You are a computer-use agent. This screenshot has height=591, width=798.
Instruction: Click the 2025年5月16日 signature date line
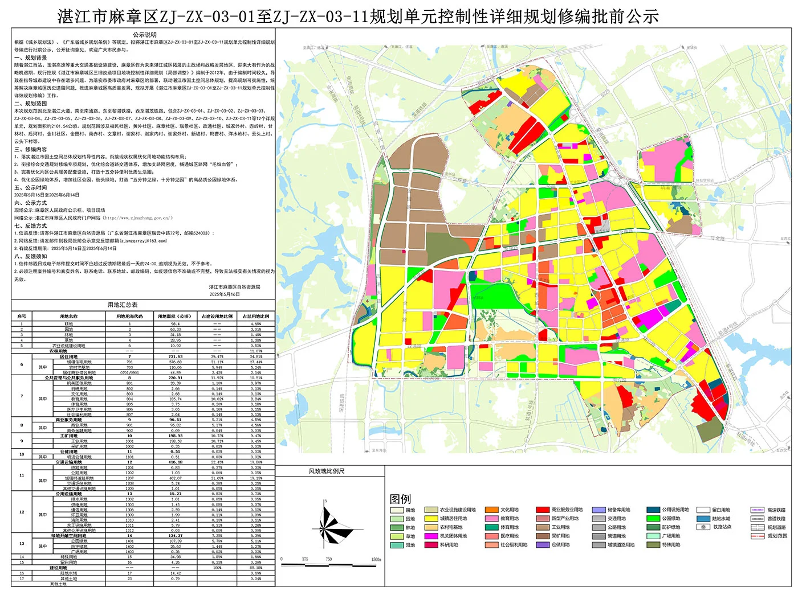[x=225, y=294]
